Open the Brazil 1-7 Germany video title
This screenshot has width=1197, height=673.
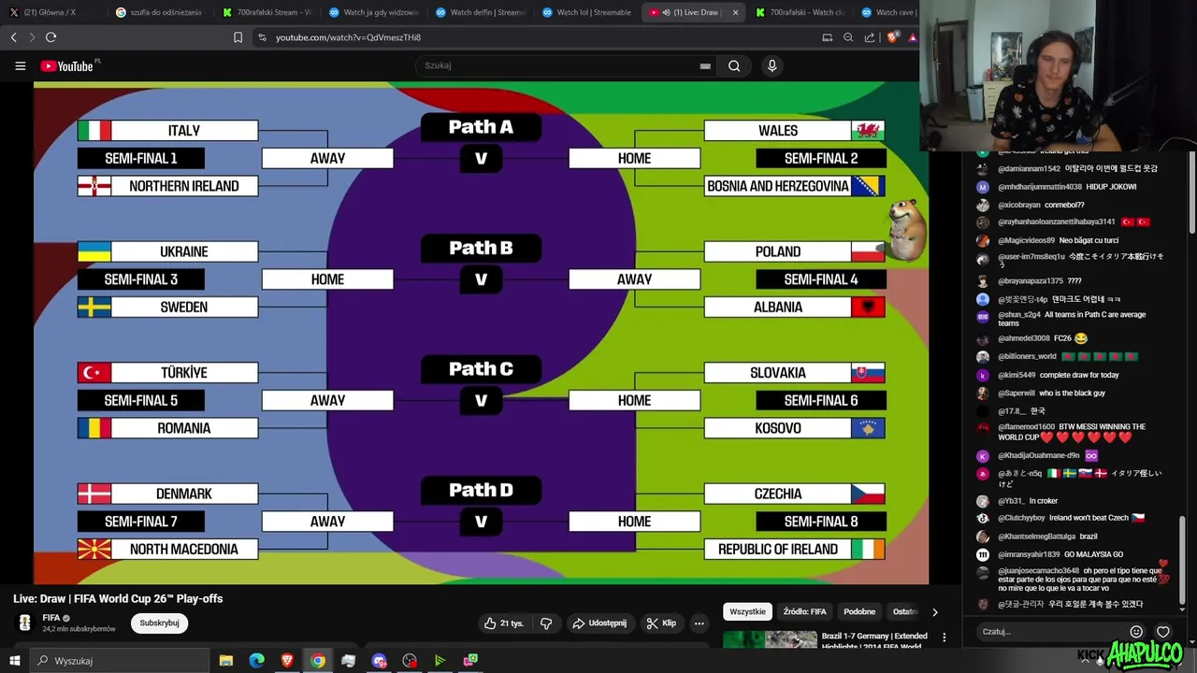click(x=874, y=641)
